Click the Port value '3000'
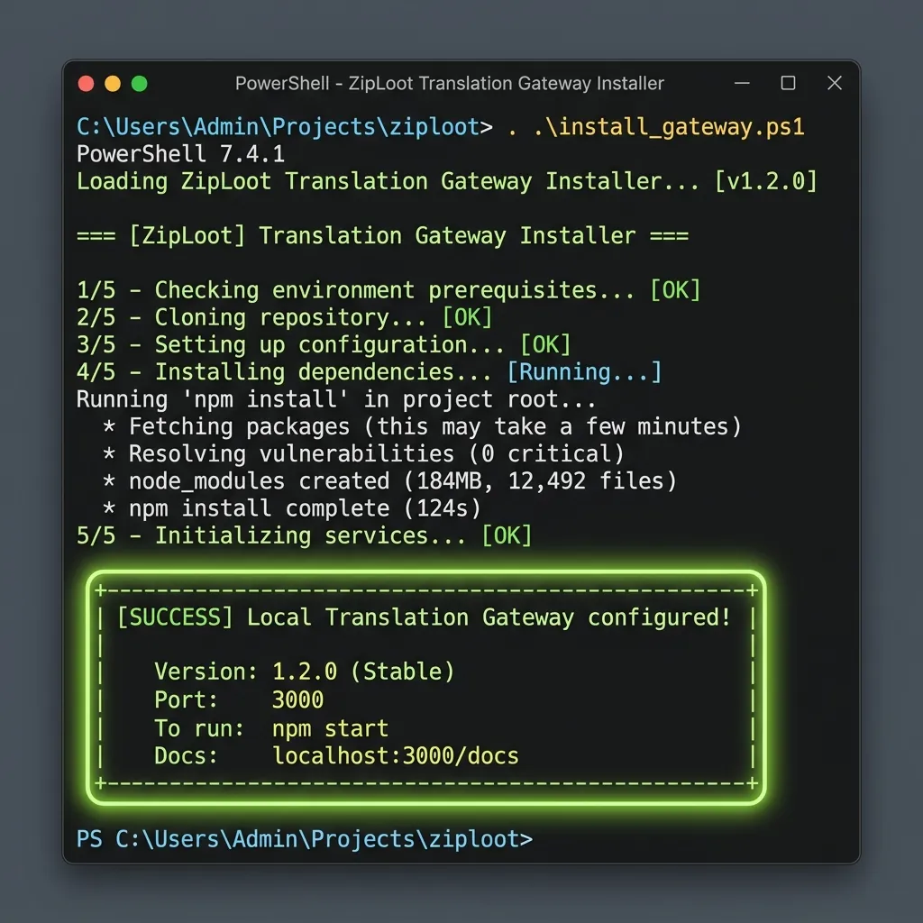 pyautogui.click(x=297, y=699)
